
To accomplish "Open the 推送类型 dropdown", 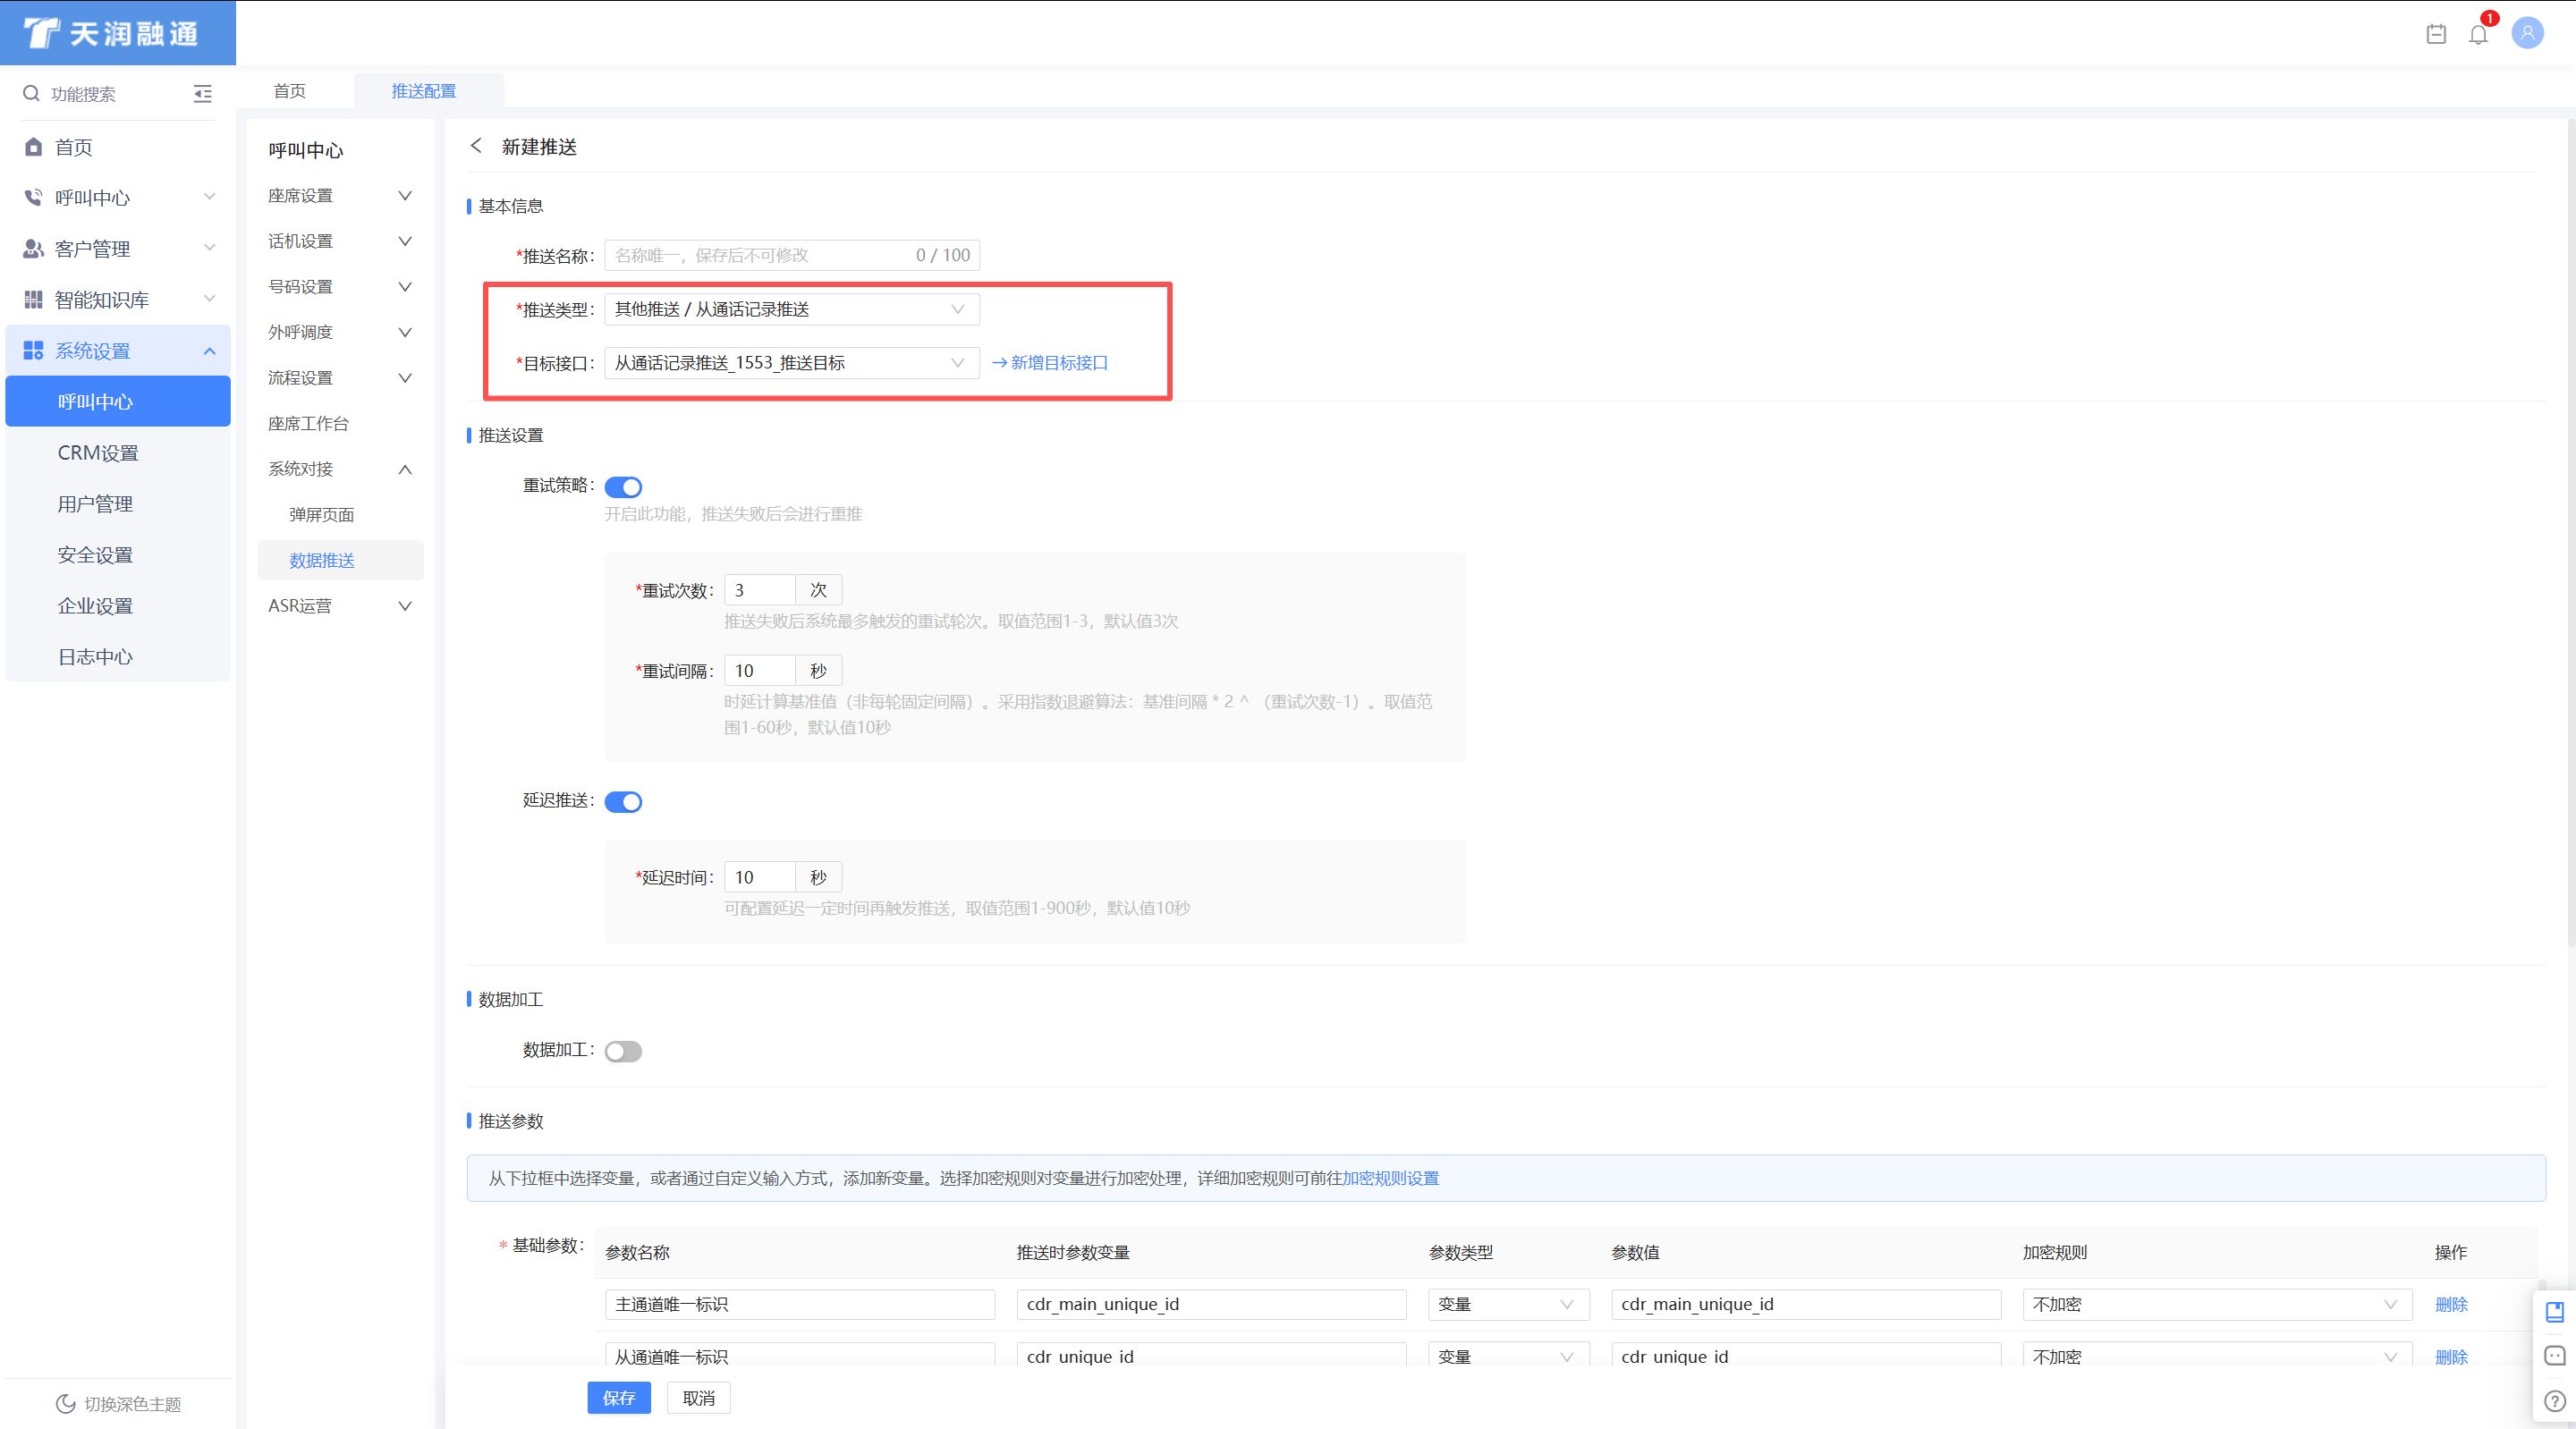I will (x=792, y=309).
